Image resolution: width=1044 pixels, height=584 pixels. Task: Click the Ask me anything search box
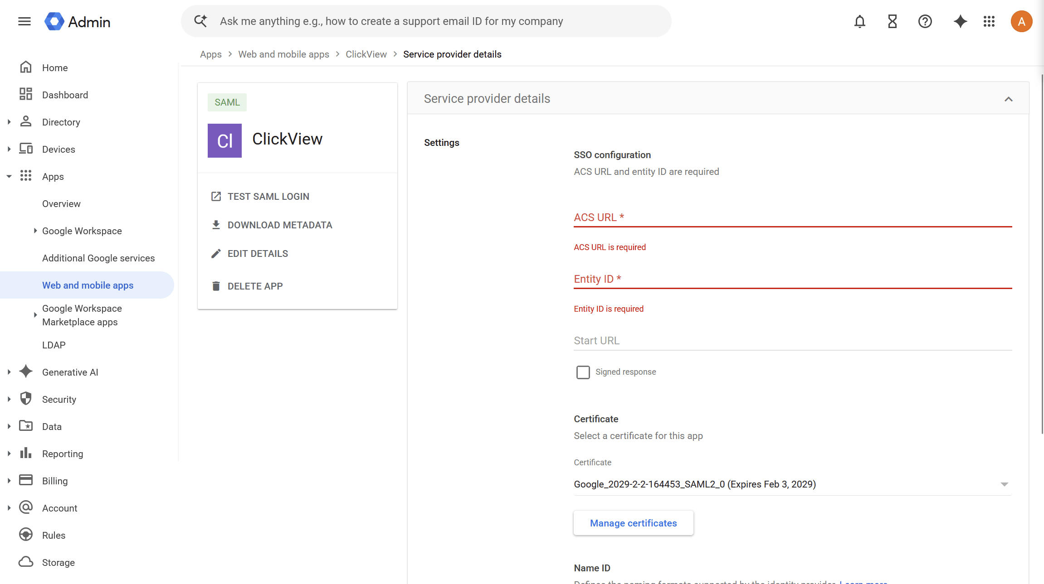(426, 21)
